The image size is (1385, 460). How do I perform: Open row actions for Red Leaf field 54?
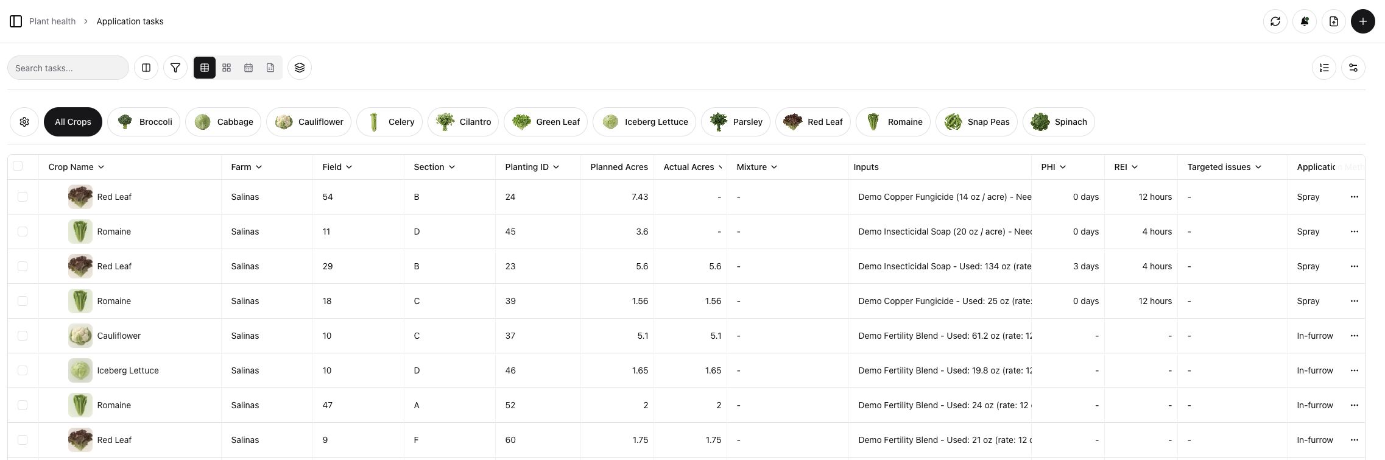click(1355, 197)
